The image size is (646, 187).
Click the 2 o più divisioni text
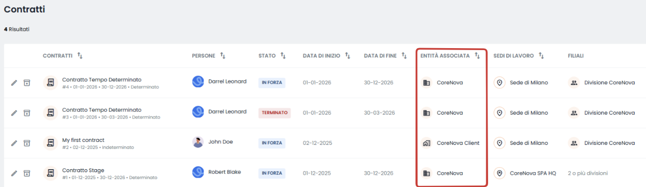(588, 173)
